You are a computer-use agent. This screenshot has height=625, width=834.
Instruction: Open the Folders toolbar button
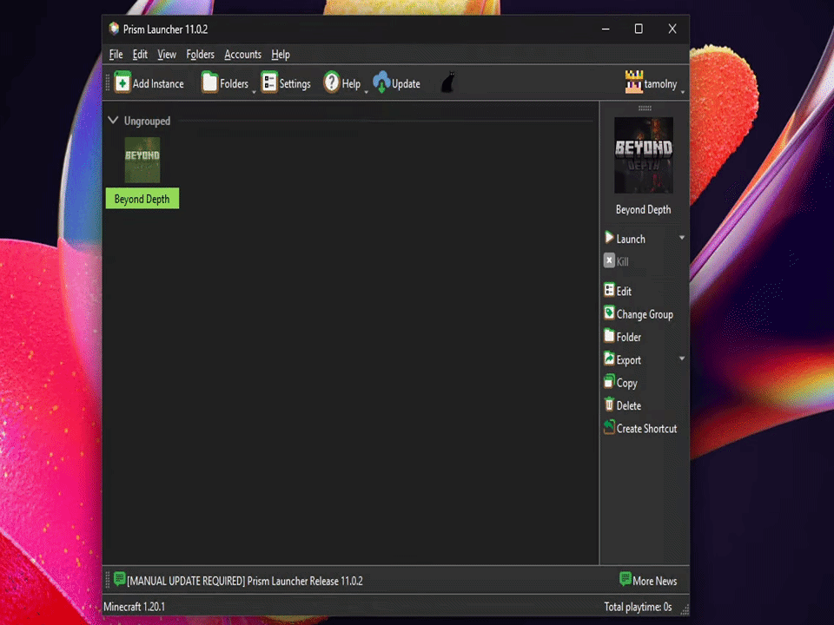224,83
